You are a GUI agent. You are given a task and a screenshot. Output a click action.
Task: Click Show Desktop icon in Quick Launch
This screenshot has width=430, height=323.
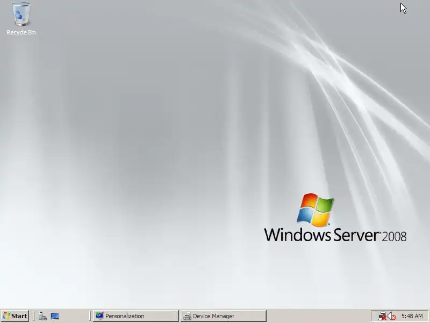[55, 316]
